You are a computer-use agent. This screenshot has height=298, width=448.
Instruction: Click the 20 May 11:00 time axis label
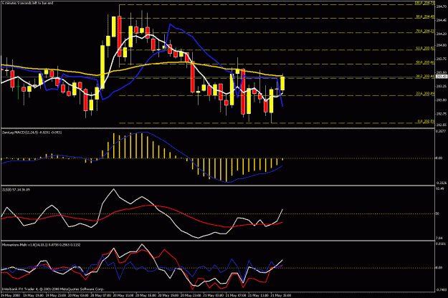(123, 296)
